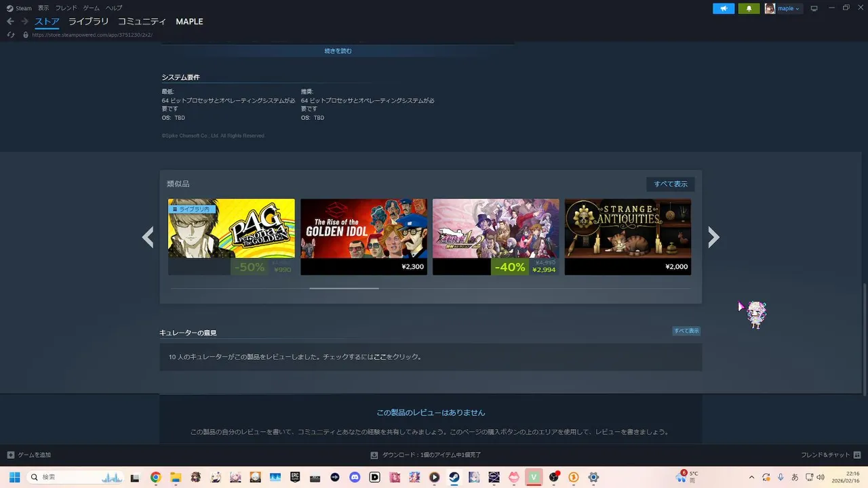
Task: Switch to the ストア tab
Action: tap(47, 22)
